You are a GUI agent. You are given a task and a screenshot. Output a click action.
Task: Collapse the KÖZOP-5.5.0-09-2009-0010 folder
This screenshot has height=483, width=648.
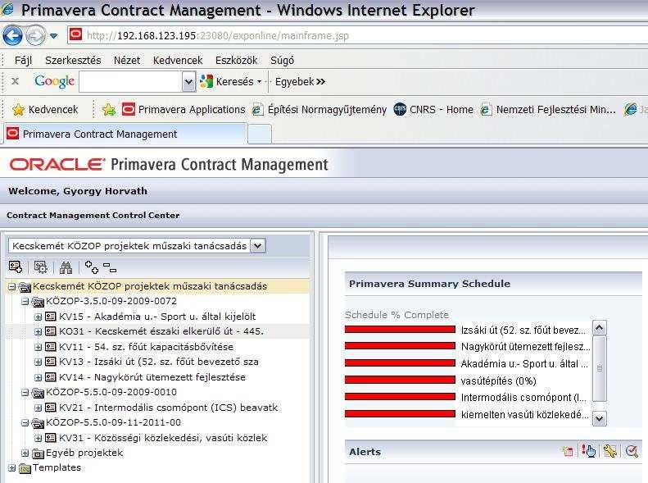25,393
